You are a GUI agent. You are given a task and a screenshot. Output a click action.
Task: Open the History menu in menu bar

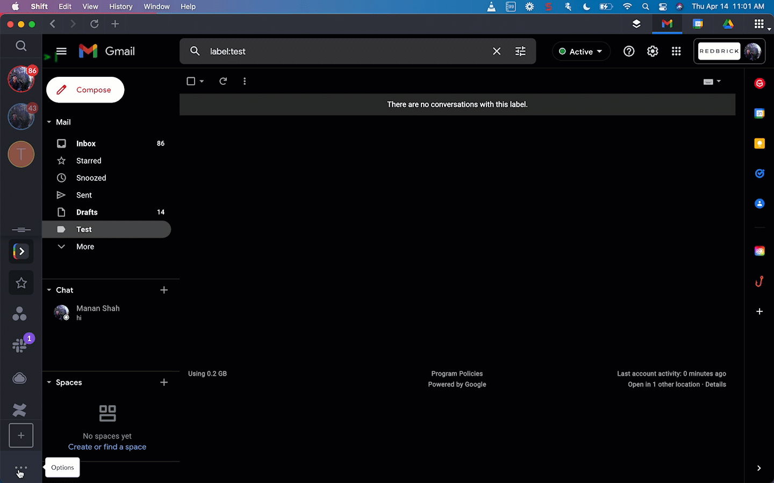(x=120, y=6)
